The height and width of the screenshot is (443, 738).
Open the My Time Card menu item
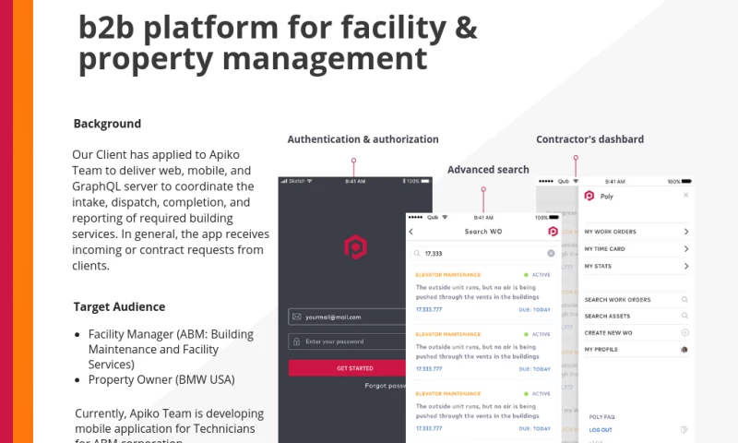pos(637,248)
